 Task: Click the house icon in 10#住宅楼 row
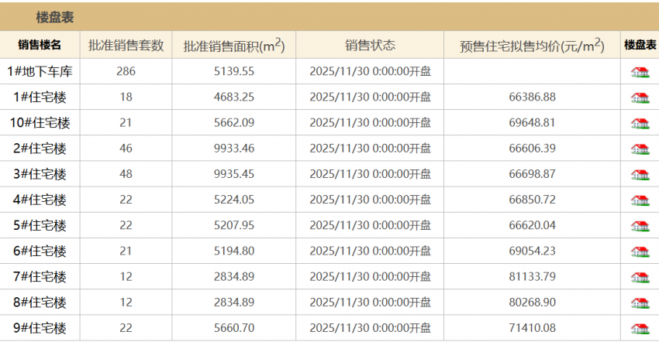(640, 123)
